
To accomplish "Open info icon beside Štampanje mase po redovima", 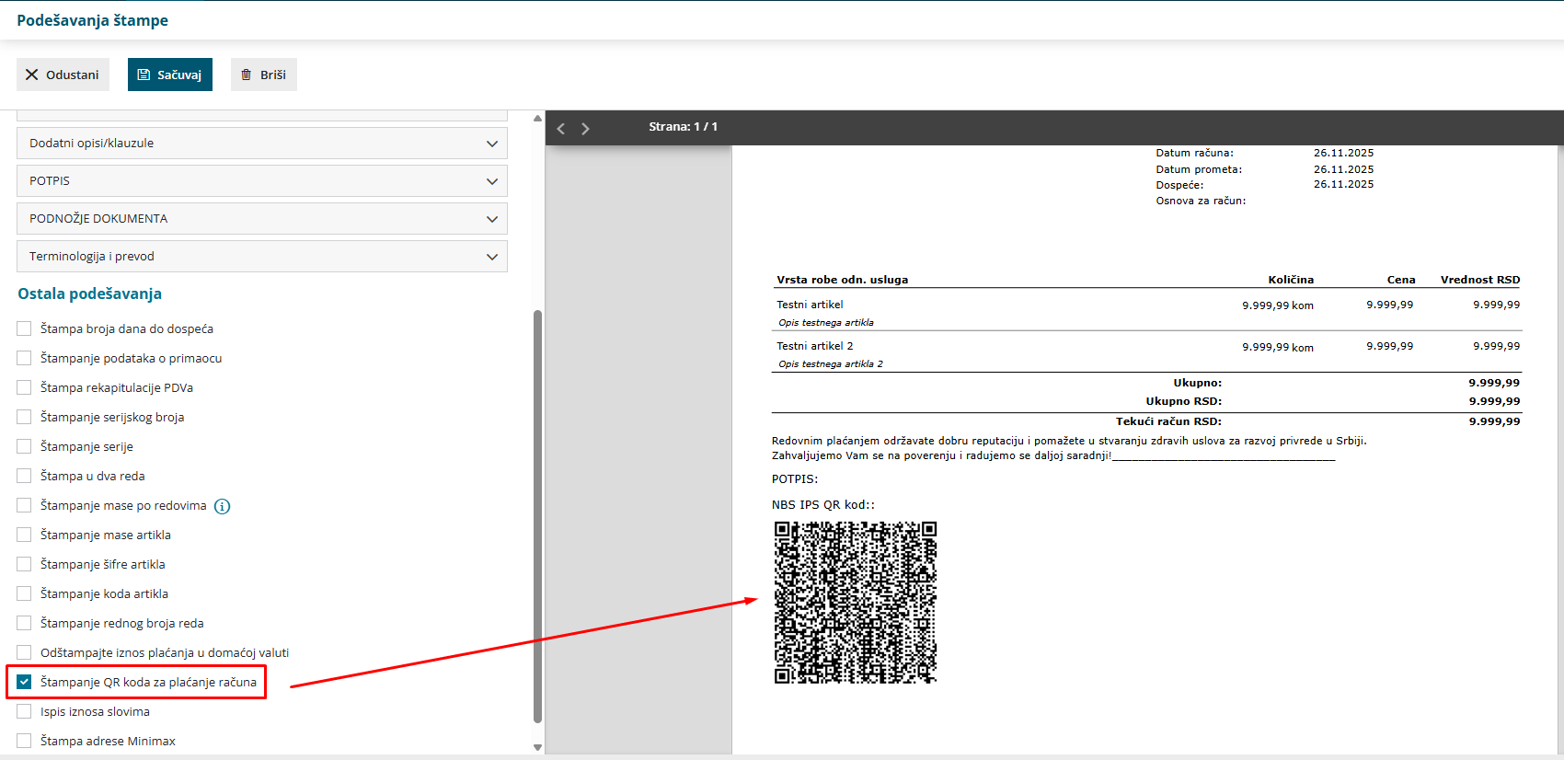I will pos(222,506).
